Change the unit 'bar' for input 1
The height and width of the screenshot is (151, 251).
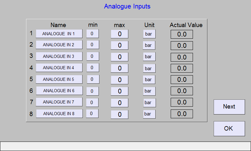coord(149,34)
